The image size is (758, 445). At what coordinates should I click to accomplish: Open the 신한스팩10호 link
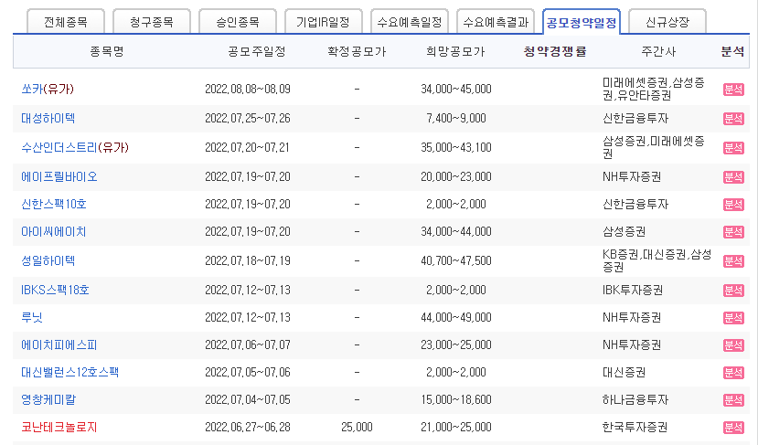click(54, 205)
